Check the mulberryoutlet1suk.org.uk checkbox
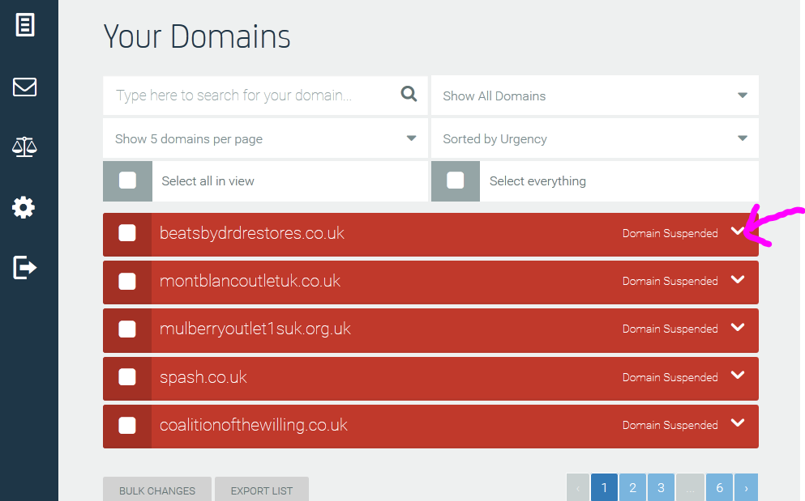The image size is (805, 501). click(127, 329)
